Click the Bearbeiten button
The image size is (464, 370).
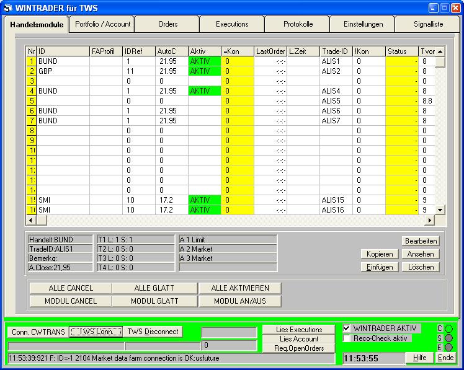click(x=421, y=241)
